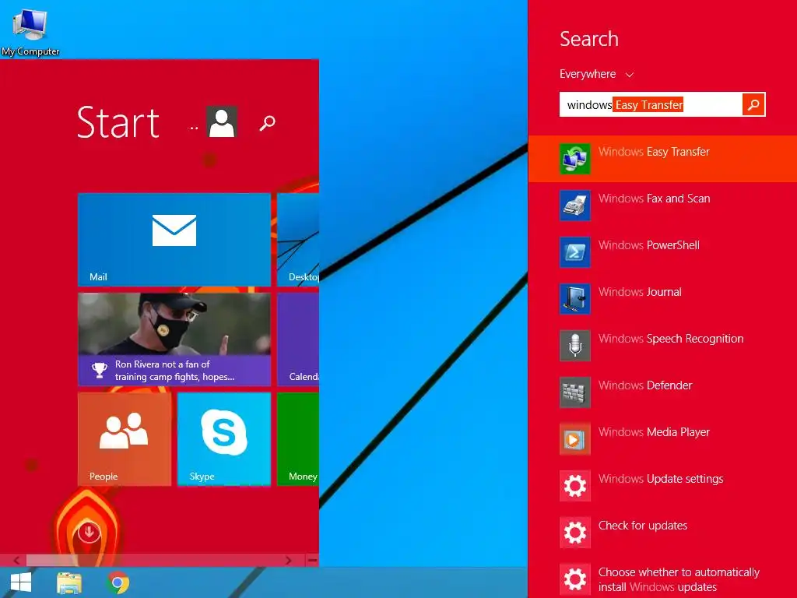This screenshot has height=598, width=797.
Task: Click the Windows Journal icon
Action: tap(575, 299)
